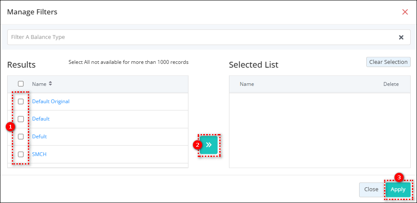This screenshot has height=203, width=417.
Task: Enable the SMCH checkbox
Action: click(x=21, y=154)
